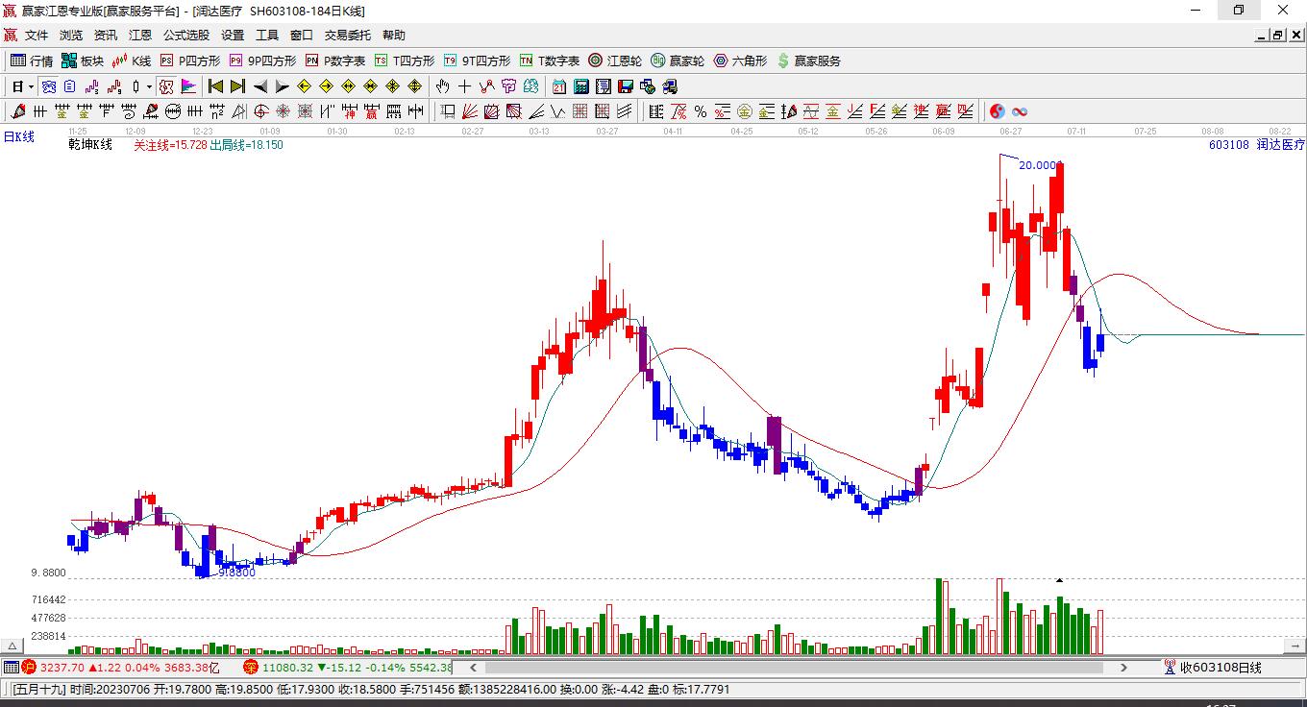Screen dimensions: 1307x707
Task: Open the P数字表 tool
Action: coord(335,61)
